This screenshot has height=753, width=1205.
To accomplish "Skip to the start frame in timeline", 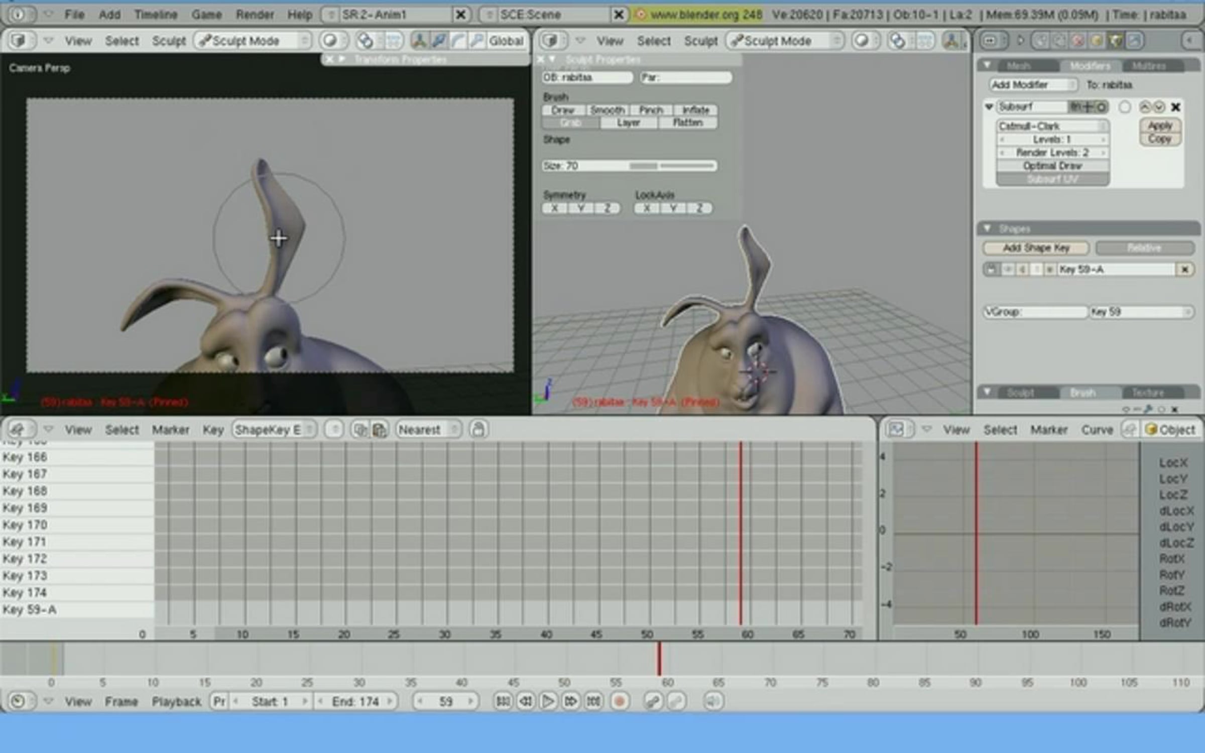I will point(503,701).
